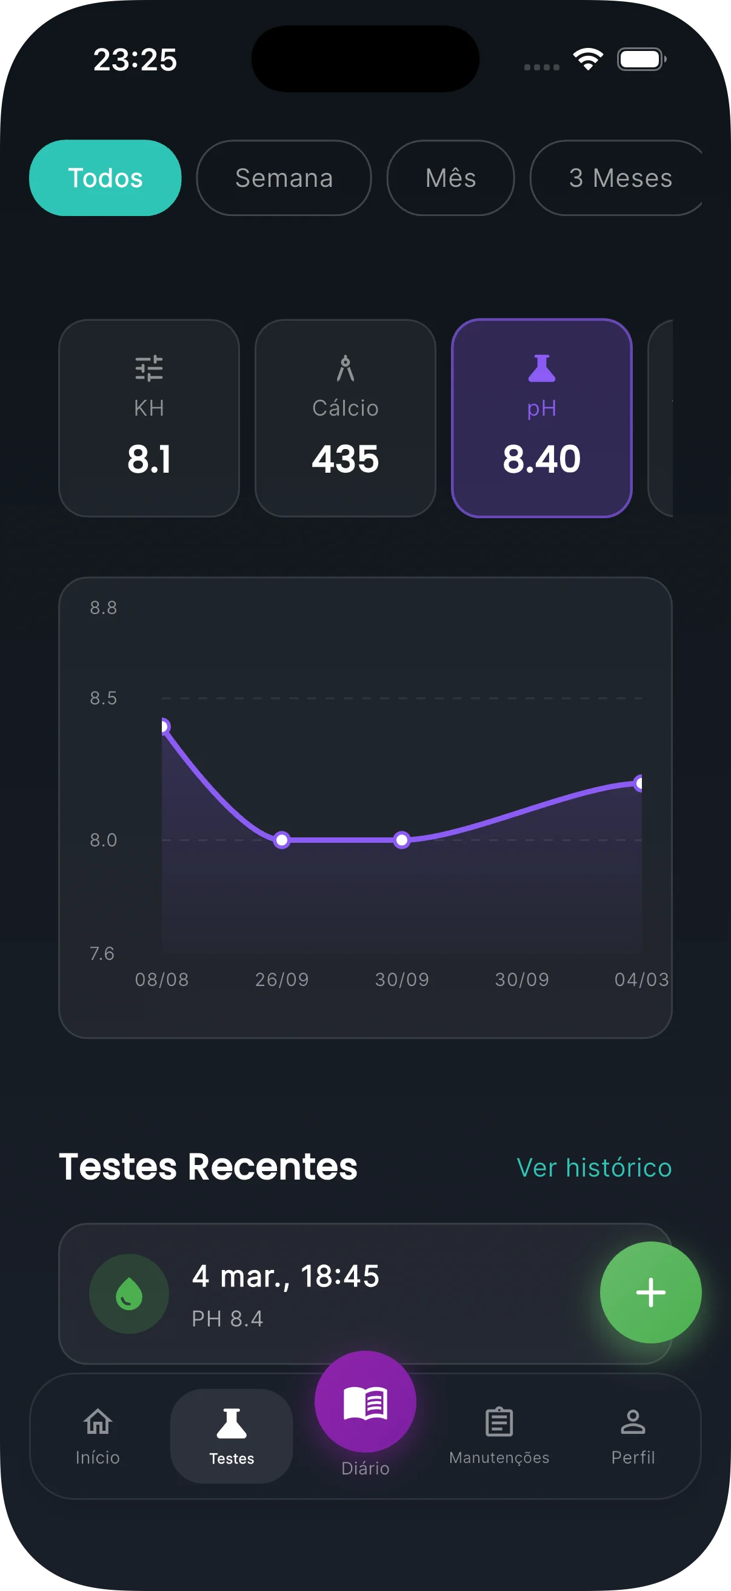Tap the green plus add-test button

650,1292
